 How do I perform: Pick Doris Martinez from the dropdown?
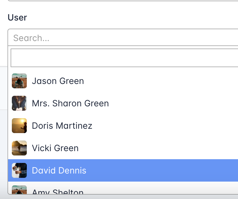(x=123, y=126)
